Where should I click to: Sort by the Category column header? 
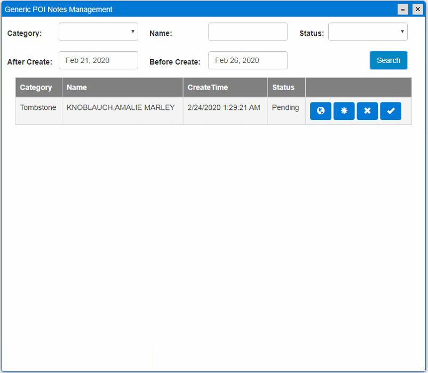pos(36,88)
